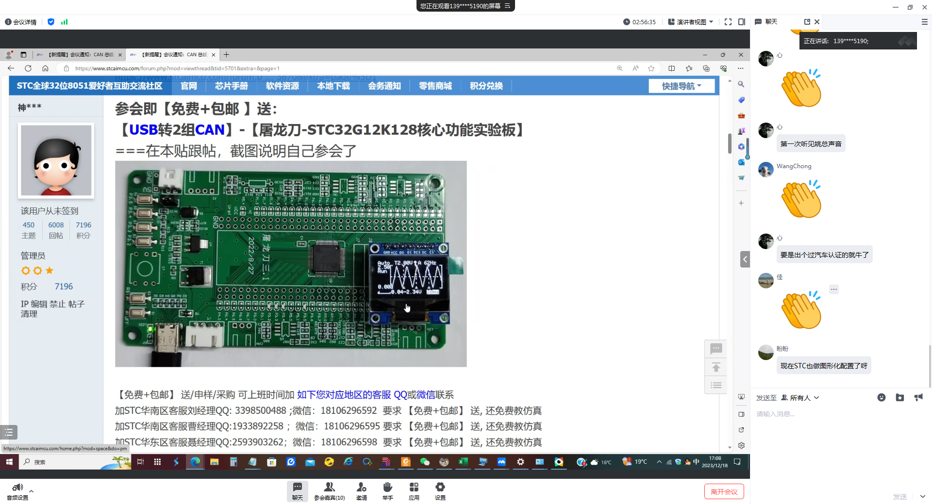Open 本地下载 in the forum nav bar
Viewport: 932px width, 504px height.
pyautogui.click(x=333, y=86)
